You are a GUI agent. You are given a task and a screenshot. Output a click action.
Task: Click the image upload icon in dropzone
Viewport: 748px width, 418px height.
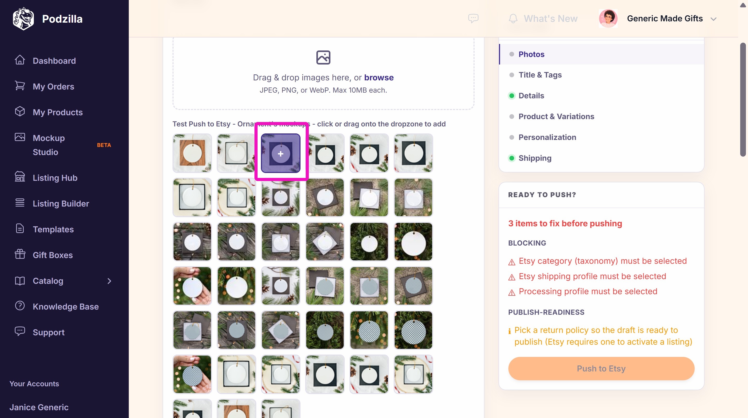click(323, 57)
